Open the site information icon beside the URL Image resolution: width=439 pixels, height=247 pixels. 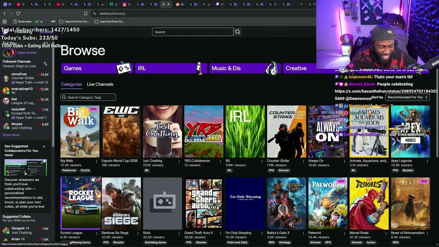point(94,13)
